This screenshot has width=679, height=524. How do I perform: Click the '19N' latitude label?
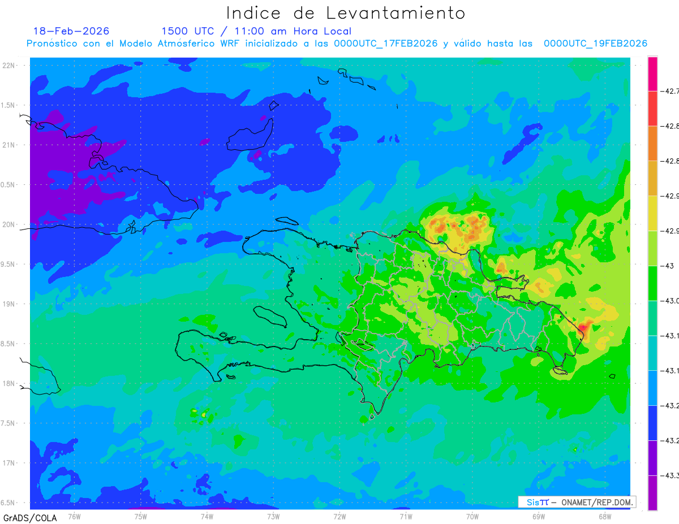click(9, 304)
